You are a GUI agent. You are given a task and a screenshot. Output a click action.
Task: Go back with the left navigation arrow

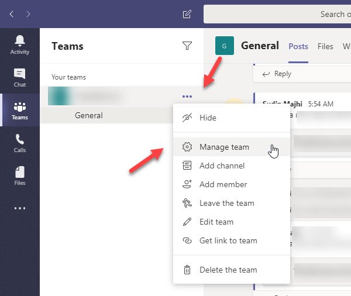tap(12, 14)
